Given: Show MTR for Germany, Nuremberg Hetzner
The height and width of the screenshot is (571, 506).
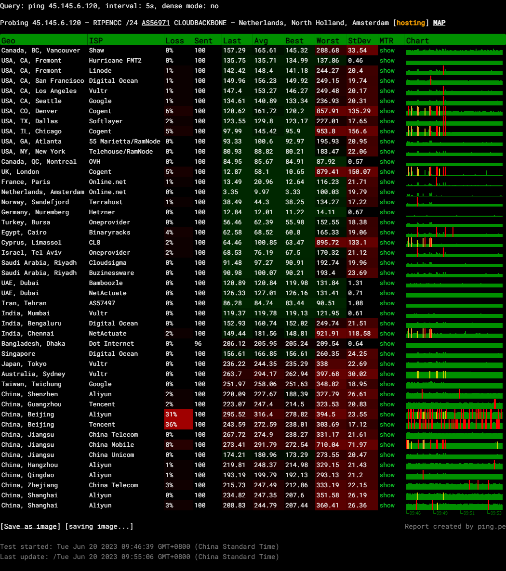Looking at the screenshot, I should (387, 212).
